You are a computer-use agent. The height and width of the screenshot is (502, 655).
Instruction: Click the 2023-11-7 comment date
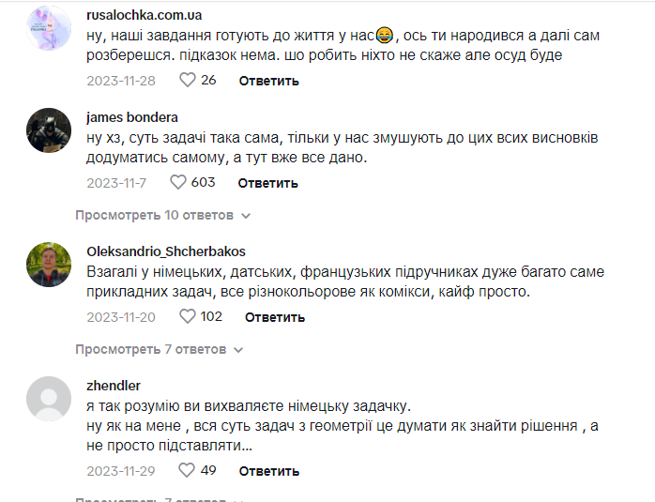(116, 183)
